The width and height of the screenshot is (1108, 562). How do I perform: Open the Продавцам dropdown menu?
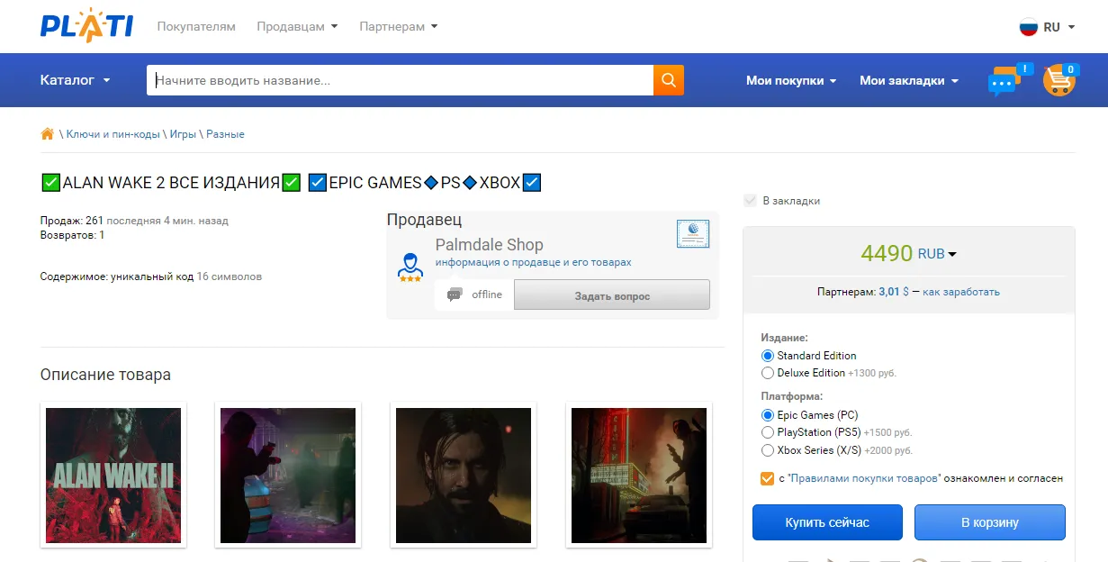click(297, 27)
